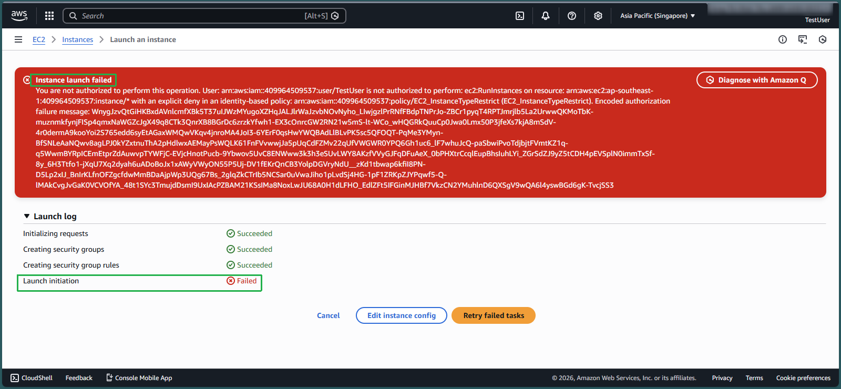Click the Cancel button
The image size is (841, 389).
click(329, 315)
